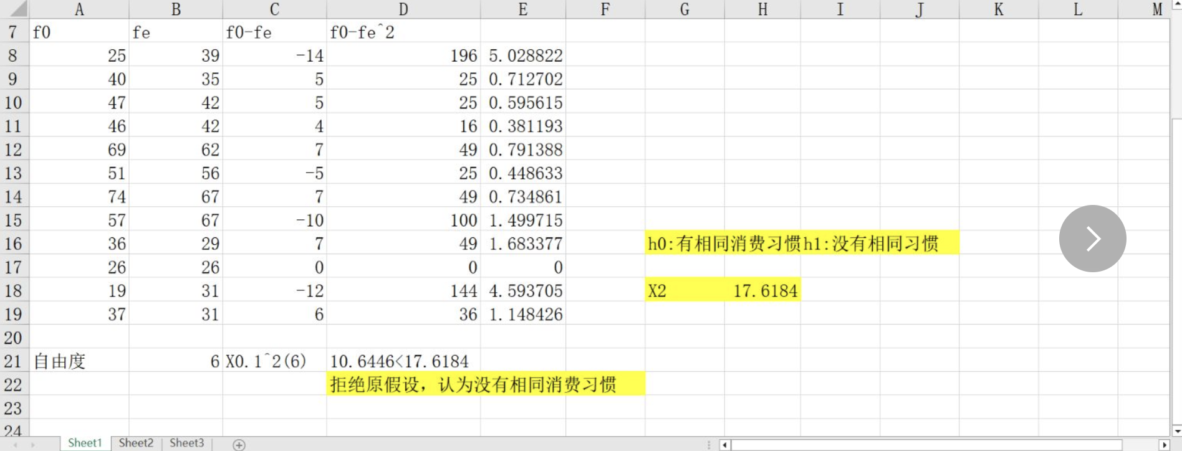1182x451 pixels.
Task: Select cell with value 196
Action: coord(403,55)
